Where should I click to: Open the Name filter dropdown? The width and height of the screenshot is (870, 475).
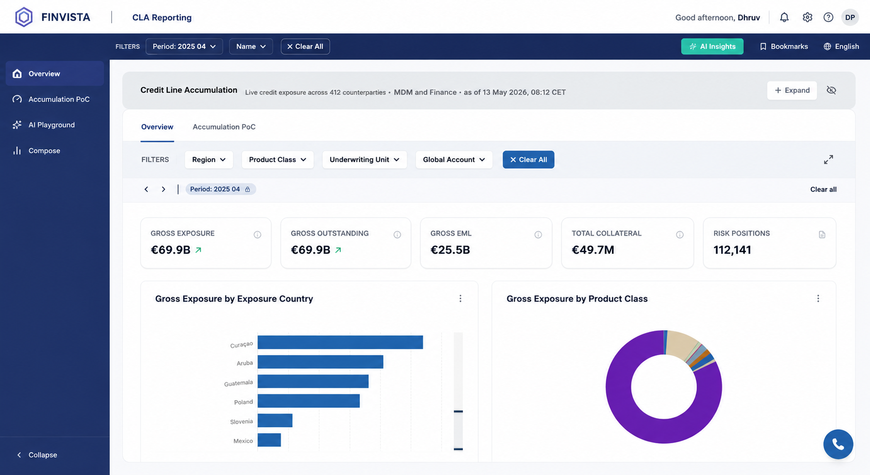coord(251,47)
